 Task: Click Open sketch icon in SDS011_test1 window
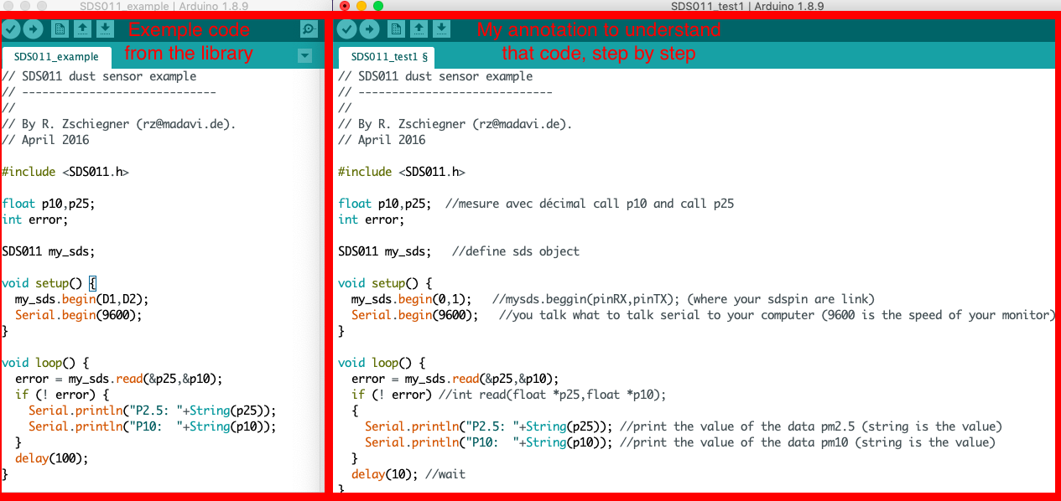(419, 30)
